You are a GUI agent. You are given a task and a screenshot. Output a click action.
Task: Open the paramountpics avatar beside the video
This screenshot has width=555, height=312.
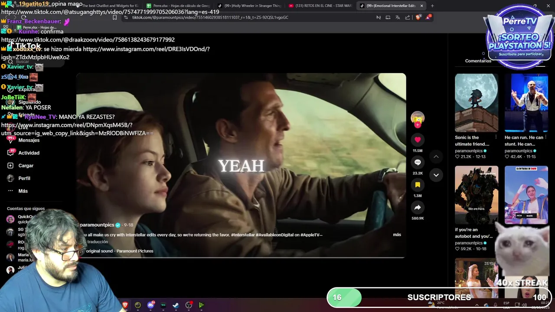tap(418, 118)
